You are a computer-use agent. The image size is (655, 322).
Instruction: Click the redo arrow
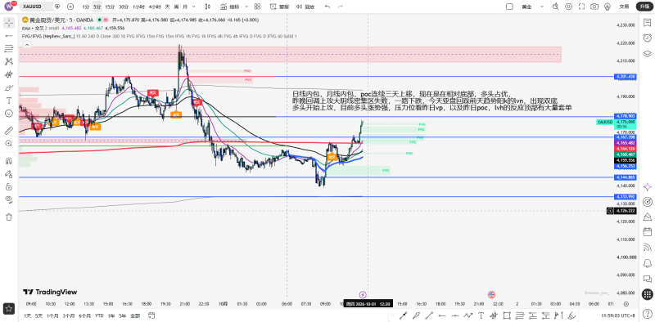tap(340, 7)
